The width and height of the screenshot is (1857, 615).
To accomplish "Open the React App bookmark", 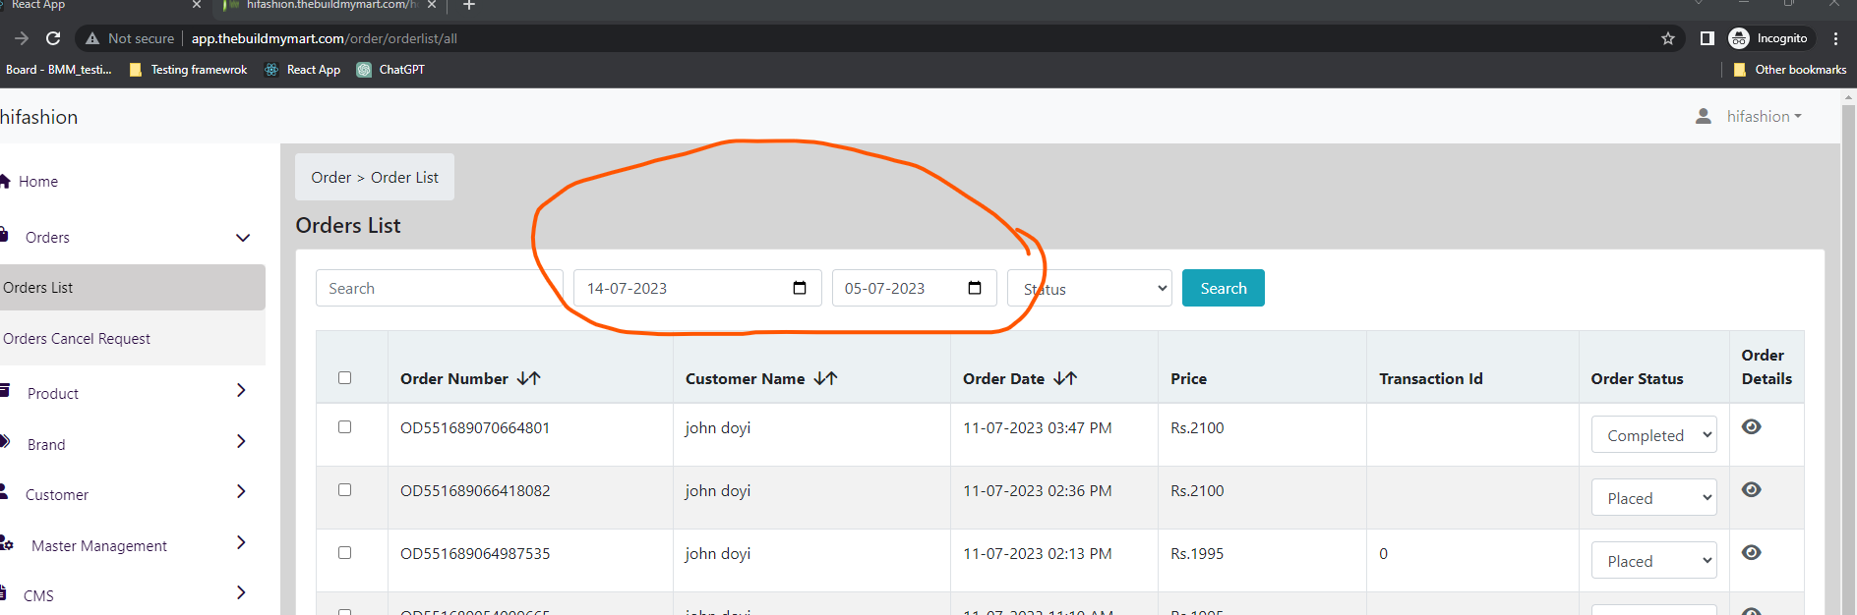I will point(303,70).
